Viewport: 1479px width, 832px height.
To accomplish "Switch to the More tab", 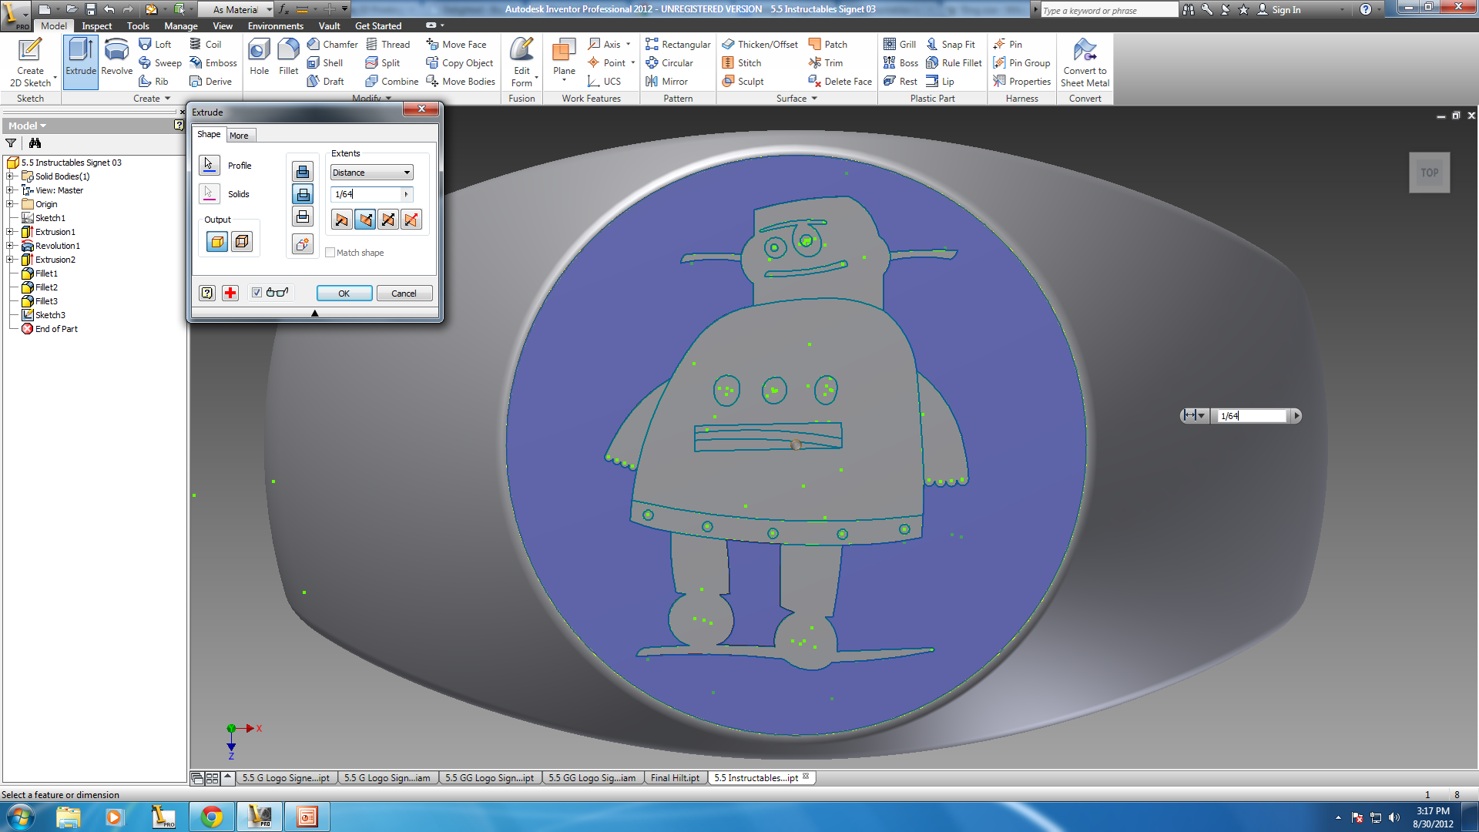I will (239, 136).
